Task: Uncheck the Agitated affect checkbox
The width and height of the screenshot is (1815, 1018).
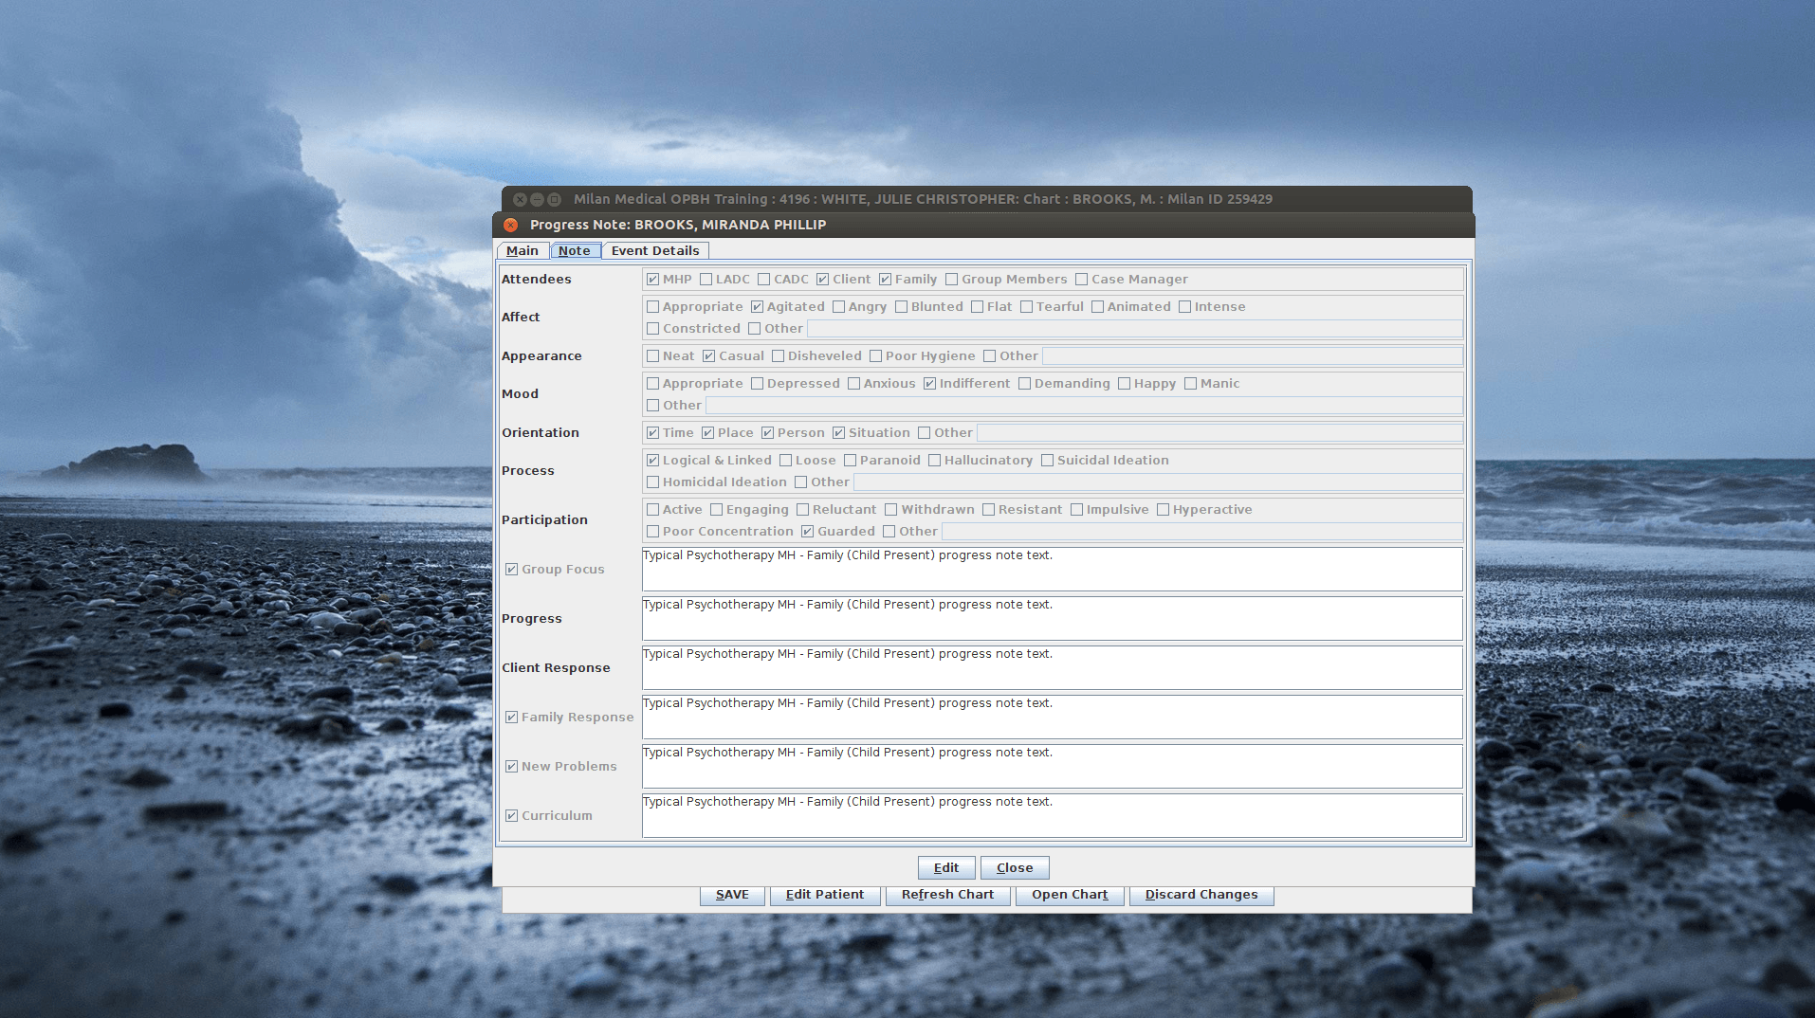Action: click(757, 306)
